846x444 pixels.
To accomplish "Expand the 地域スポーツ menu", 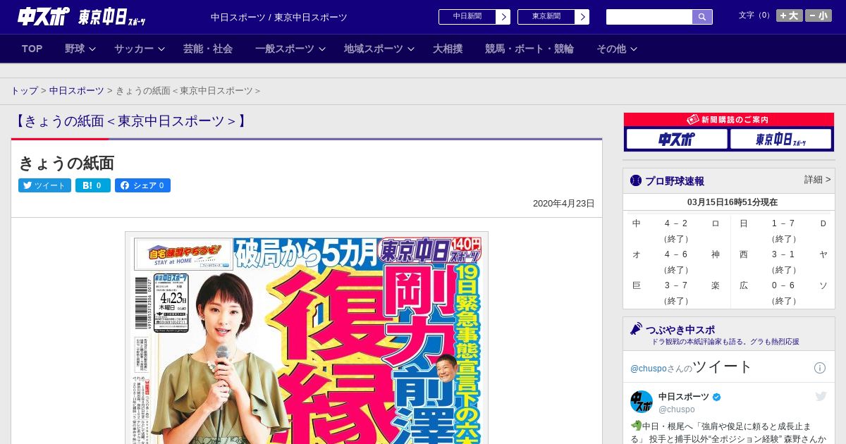I will pos(379,49).
